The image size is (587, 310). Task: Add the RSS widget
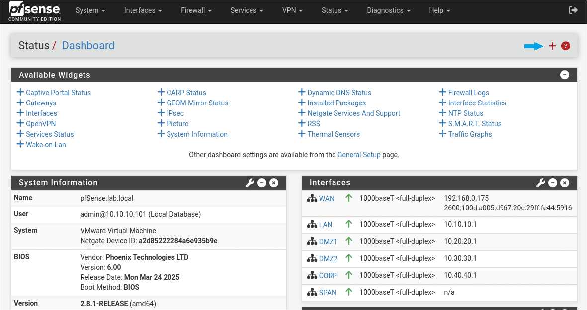[x=309, y=124]
